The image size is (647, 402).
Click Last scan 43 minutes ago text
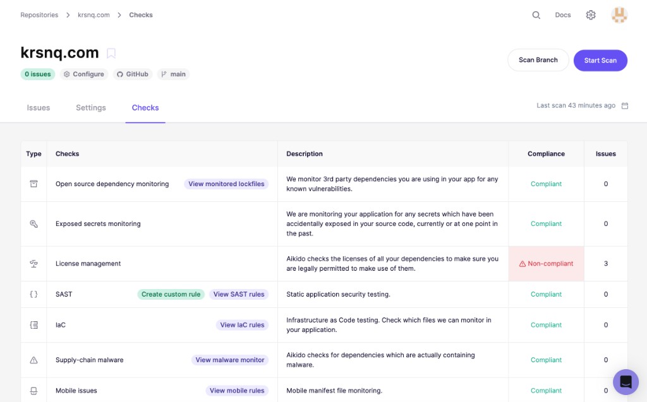(576, 105)
